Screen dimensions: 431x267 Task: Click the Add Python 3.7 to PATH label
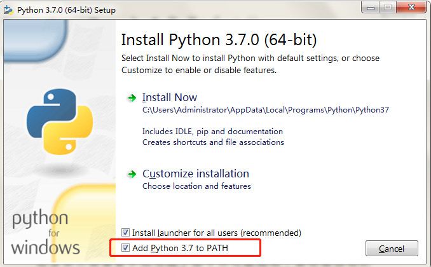coord(180,248)
